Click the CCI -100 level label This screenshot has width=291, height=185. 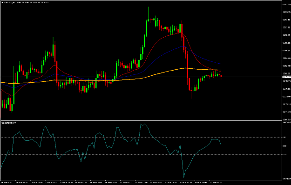click(x=284, y=154)
